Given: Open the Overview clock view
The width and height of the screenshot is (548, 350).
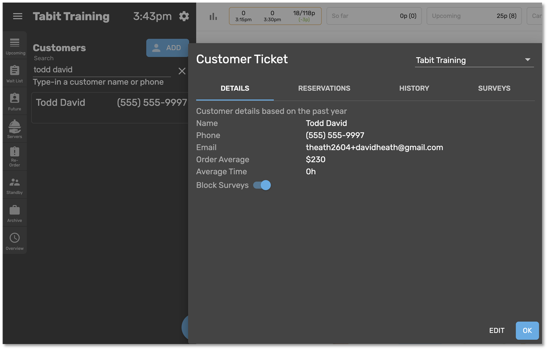Looking at the screenshot, I should tap(15, 241).
